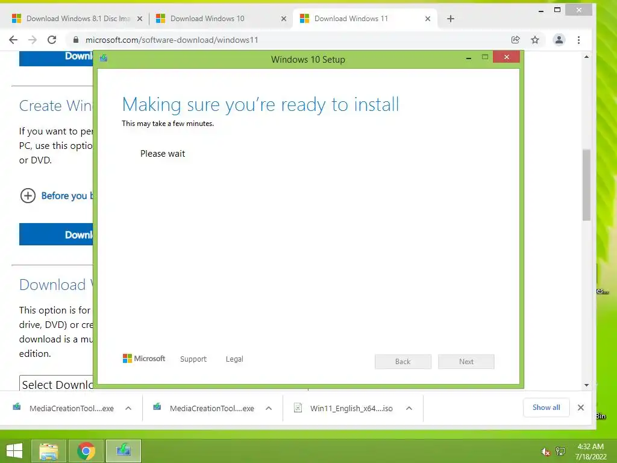Minimize the Windows 10 Setup window
The width and height of the screenshot is (617, 463).
pos(469,58)
